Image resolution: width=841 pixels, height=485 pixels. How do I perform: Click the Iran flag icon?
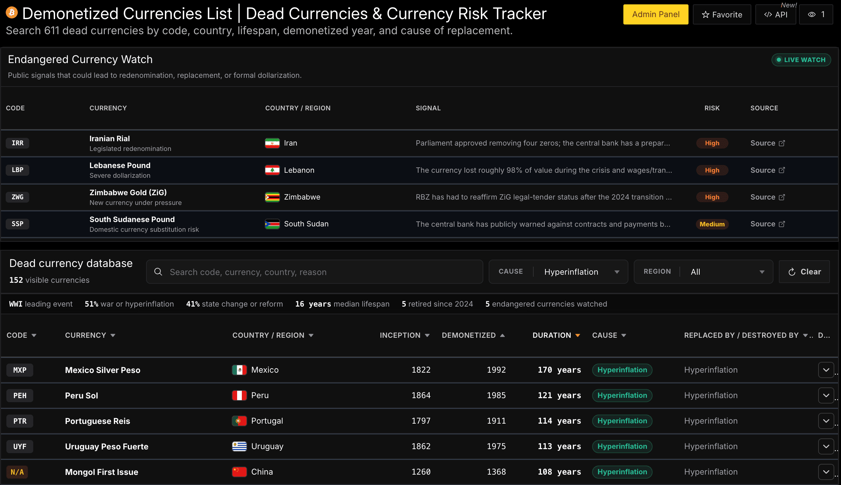[272, 143]
